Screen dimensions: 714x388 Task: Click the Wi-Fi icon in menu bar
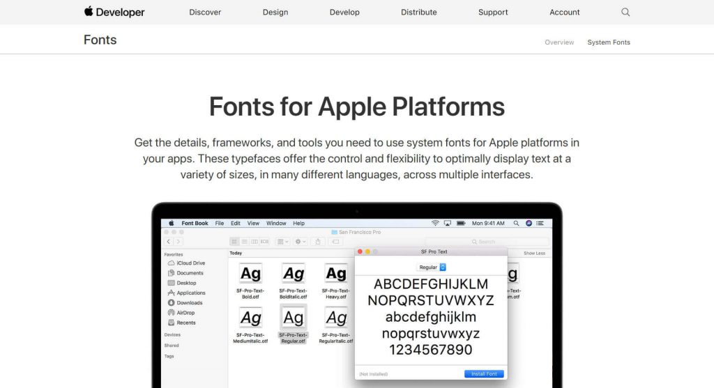[x=435, y=224]
